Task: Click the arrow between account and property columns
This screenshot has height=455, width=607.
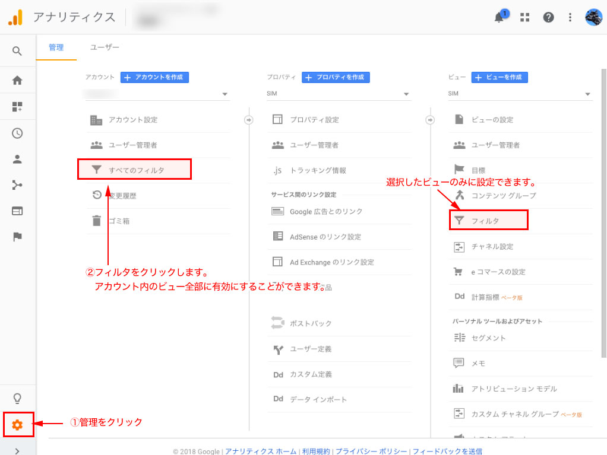Action: [x=248, y=120]
